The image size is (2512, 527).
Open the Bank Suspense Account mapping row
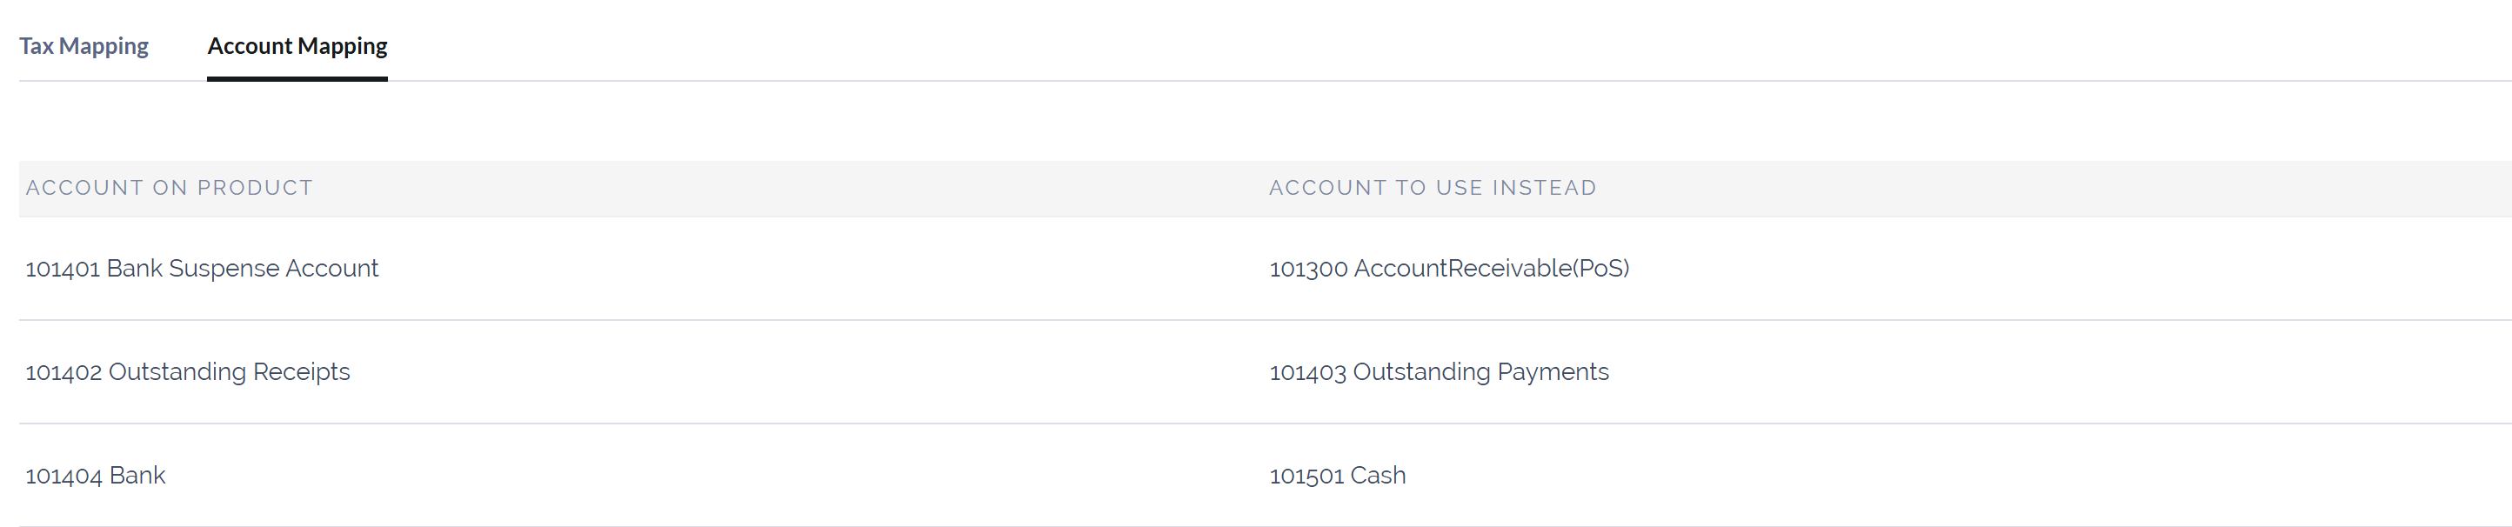click(683, 268)
